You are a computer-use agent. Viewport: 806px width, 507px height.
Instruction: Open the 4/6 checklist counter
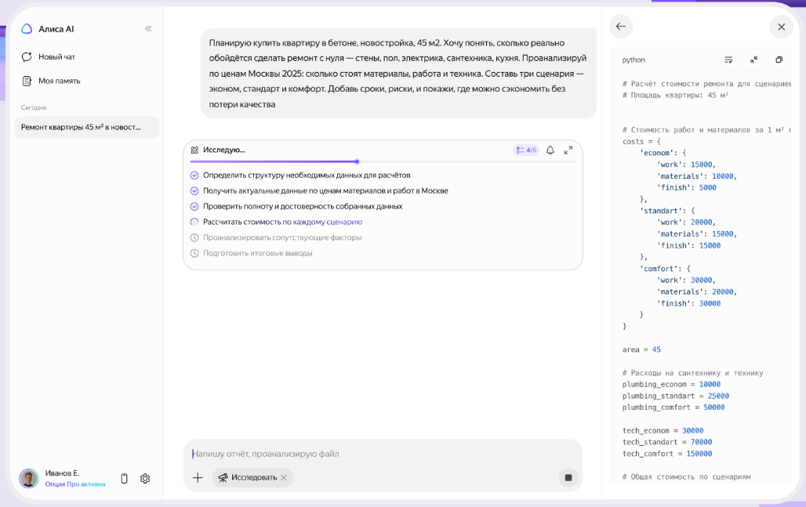coord(525,150)
